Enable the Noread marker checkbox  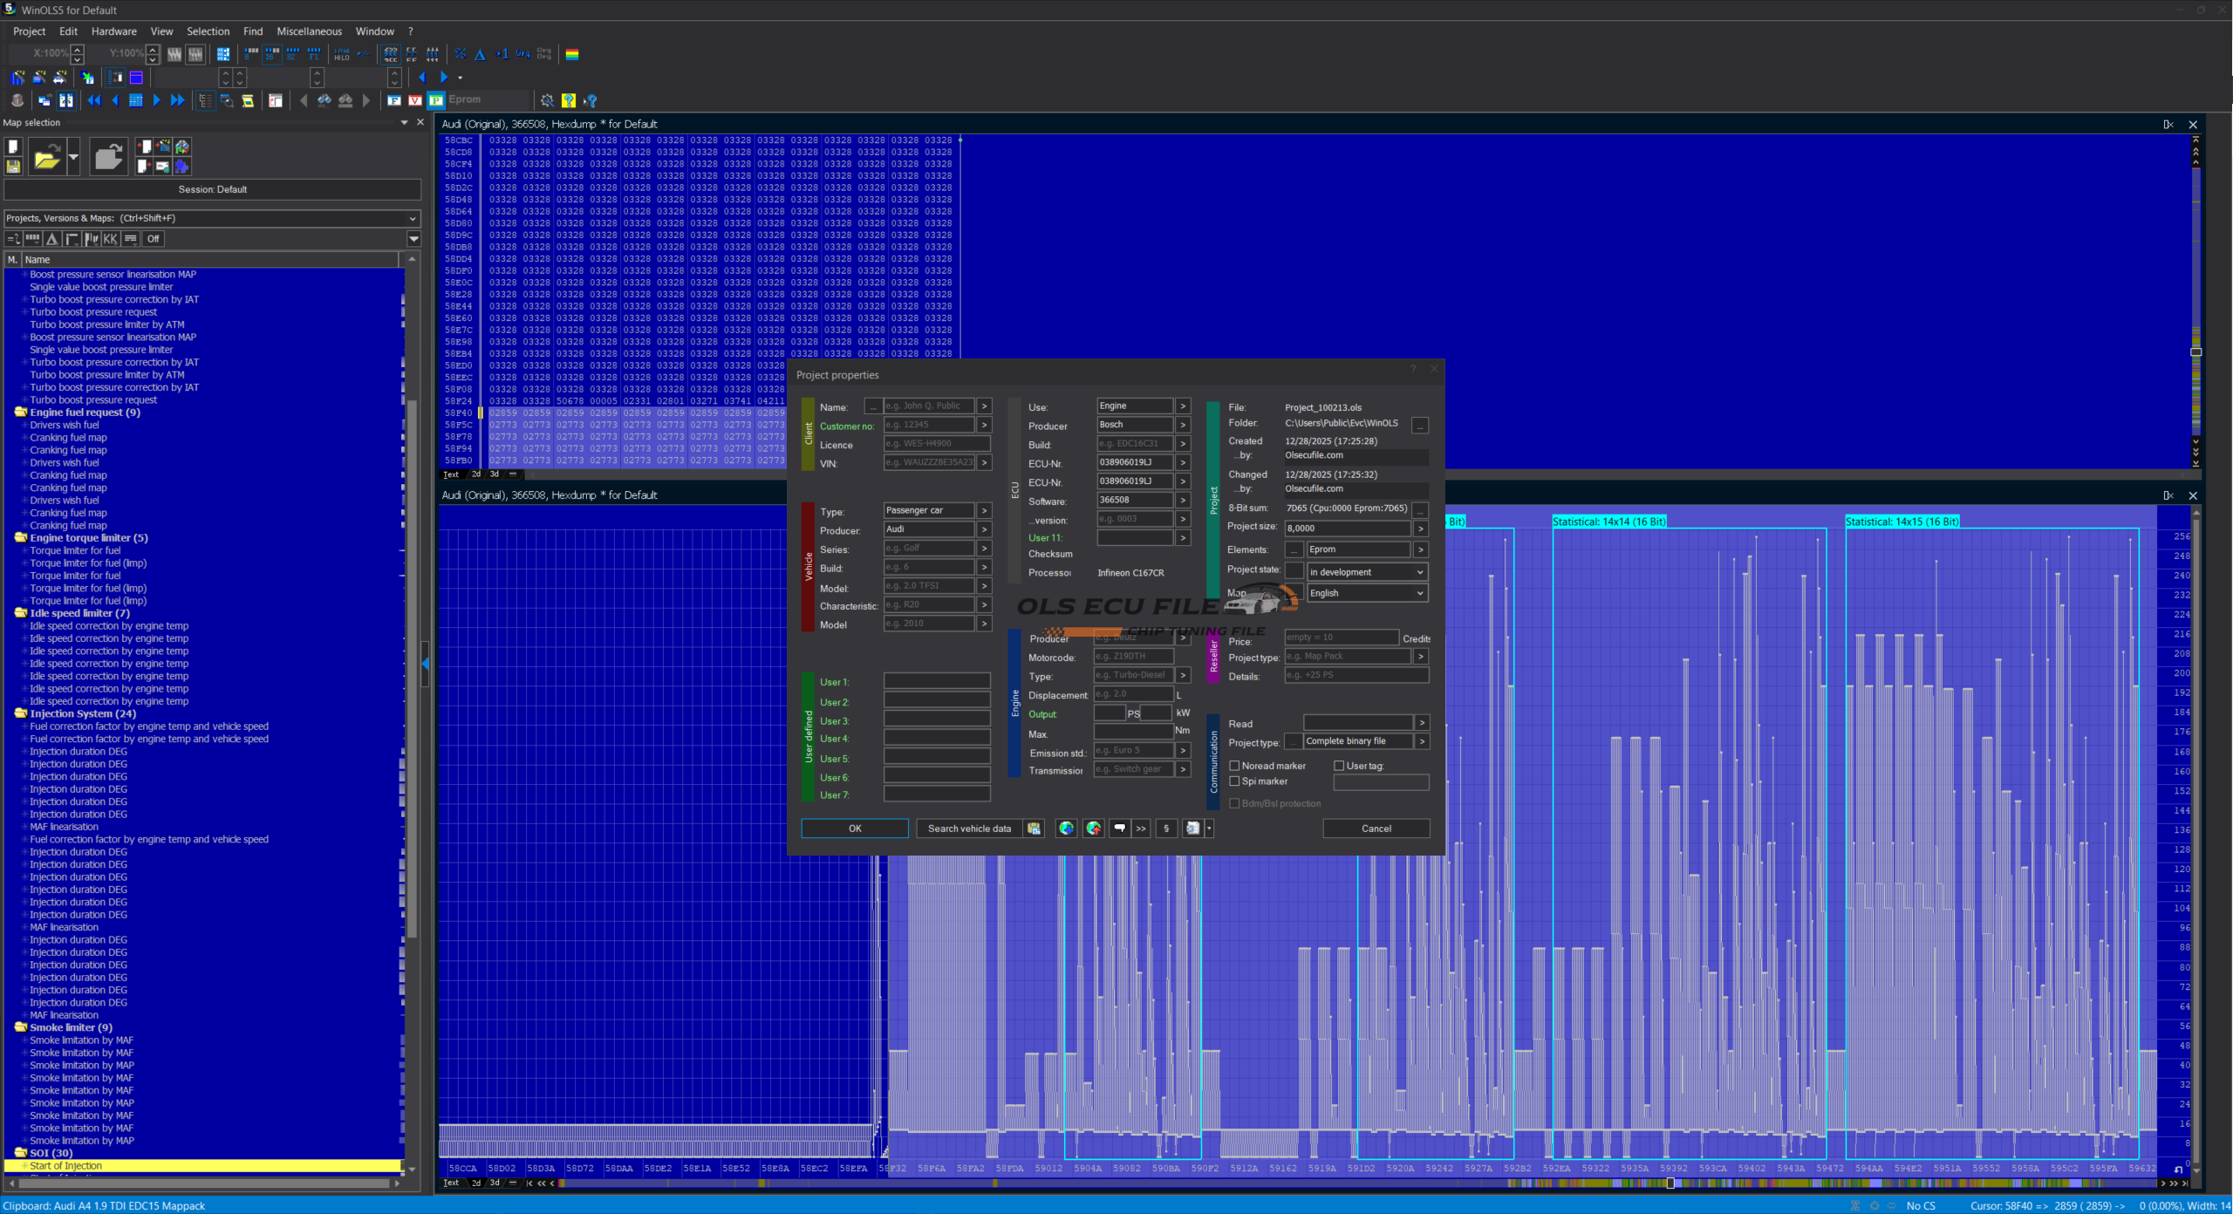point(1234,766)
